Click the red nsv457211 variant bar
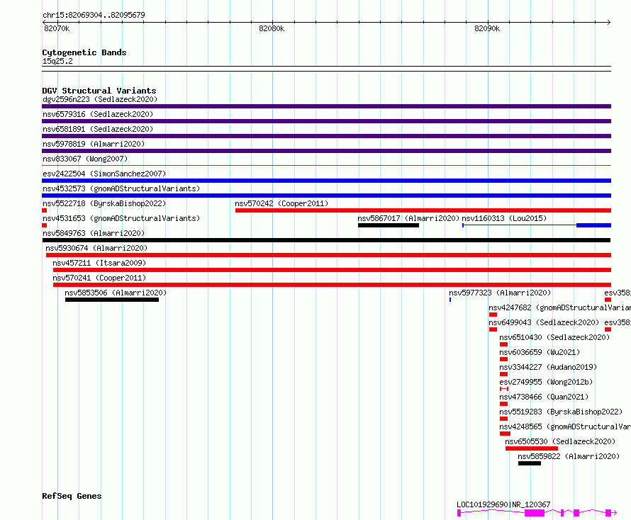This screenshot has width=631, height=520. point(332,270)
